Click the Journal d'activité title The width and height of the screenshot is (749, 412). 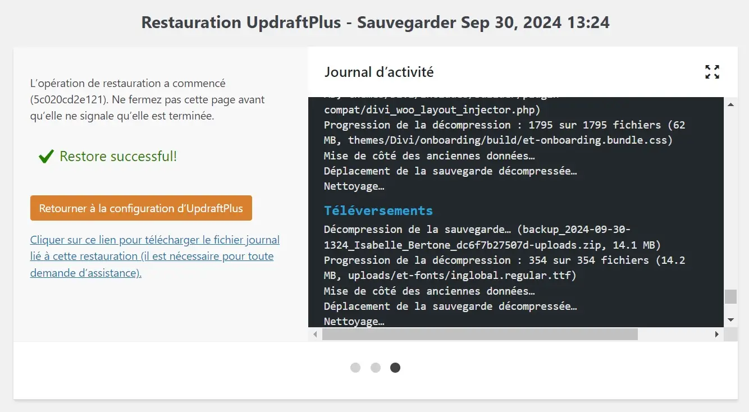(379, 72)
